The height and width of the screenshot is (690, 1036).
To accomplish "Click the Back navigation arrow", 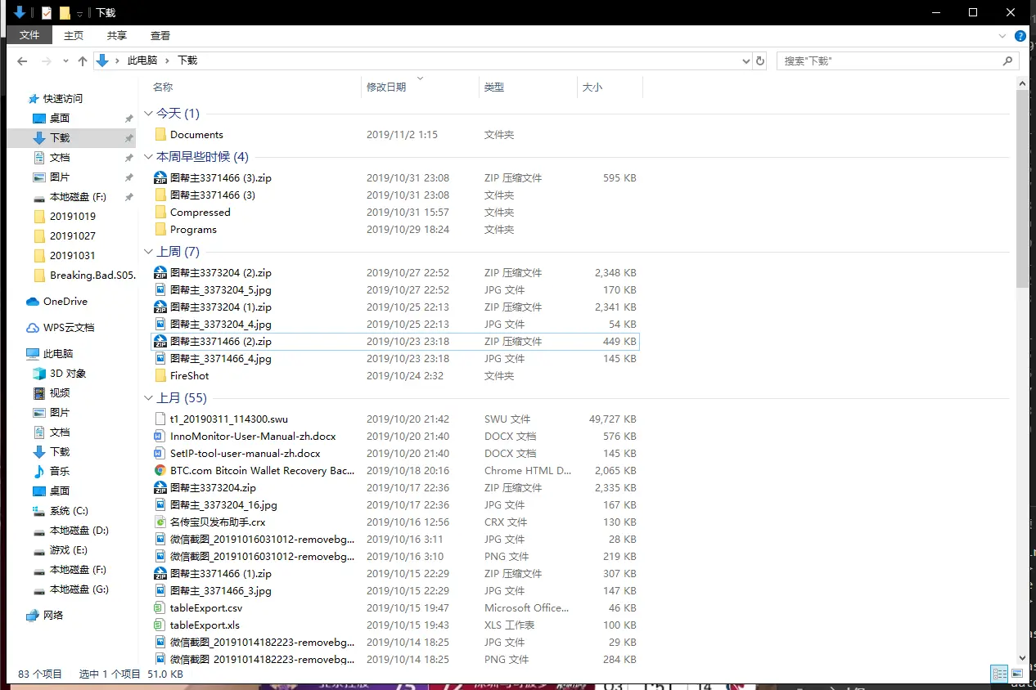I will 22,60.
